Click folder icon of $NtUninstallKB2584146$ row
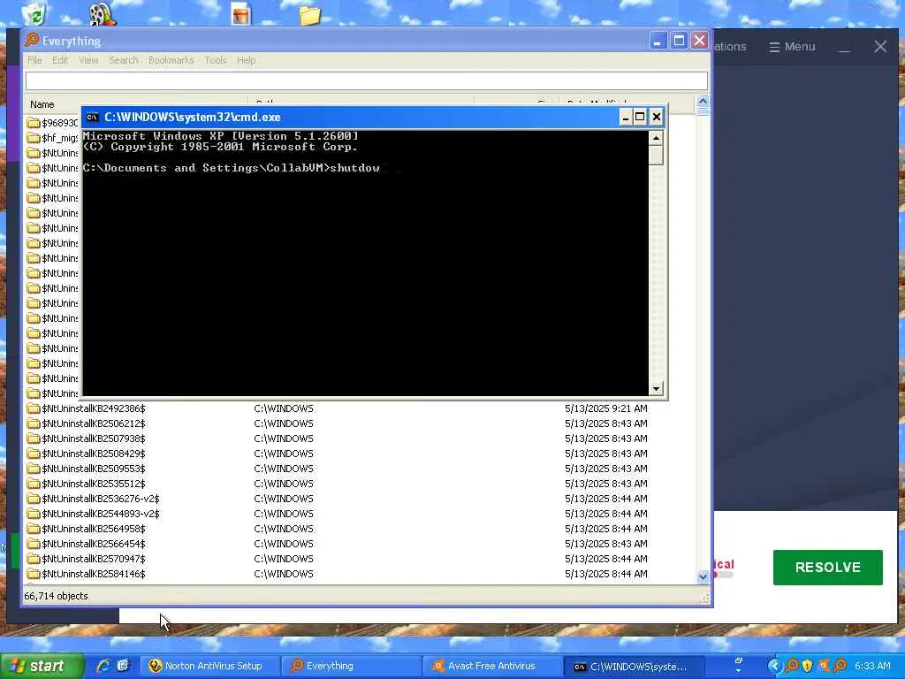The height and width of the screenshot is (679, 905). click(34, 574)
